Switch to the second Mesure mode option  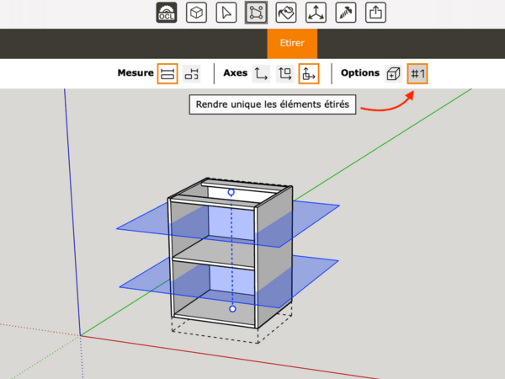tap(192, 73)
